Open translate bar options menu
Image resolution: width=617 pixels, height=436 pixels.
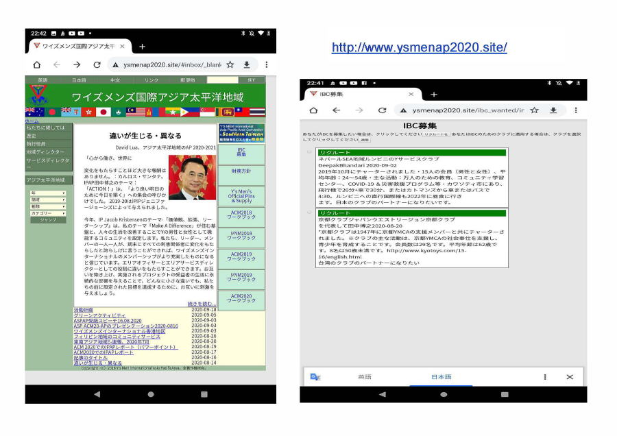tap(545, 376)
